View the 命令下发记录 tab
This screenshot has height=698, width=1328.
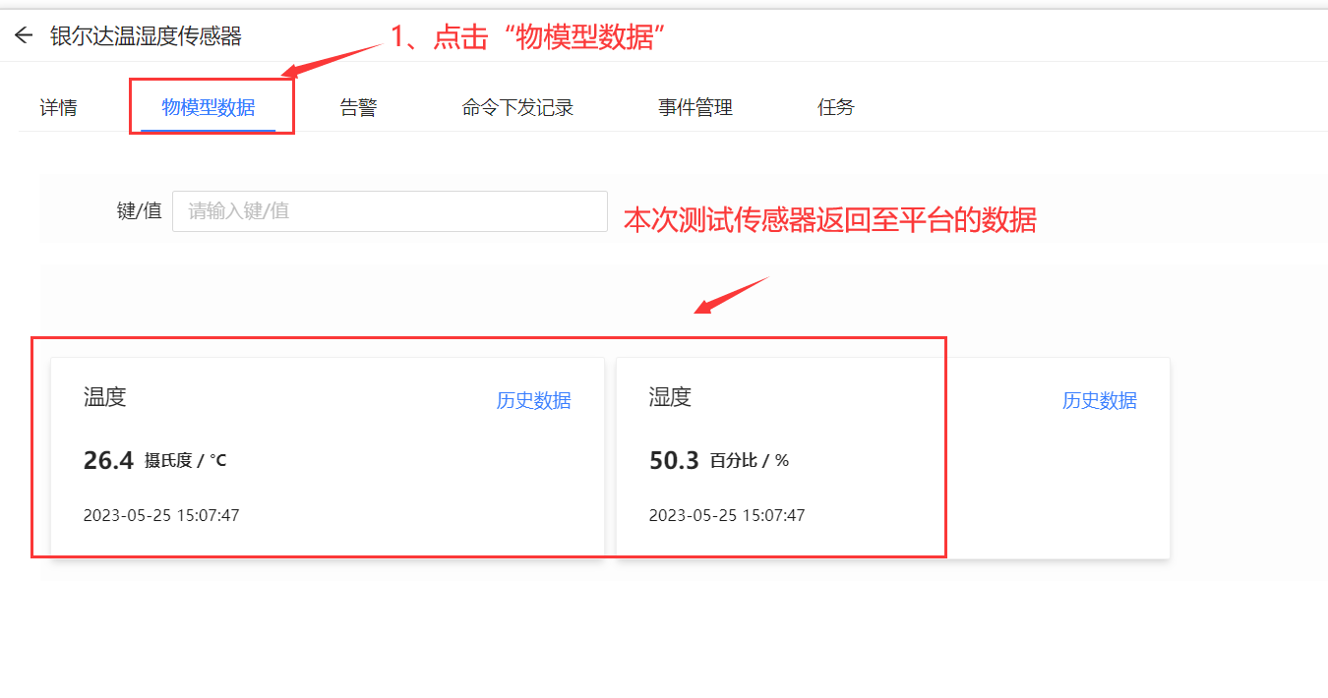(x=517, y=108)
